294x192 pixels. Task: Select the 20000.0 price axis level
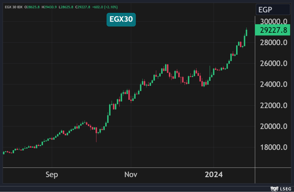[274, 126]
